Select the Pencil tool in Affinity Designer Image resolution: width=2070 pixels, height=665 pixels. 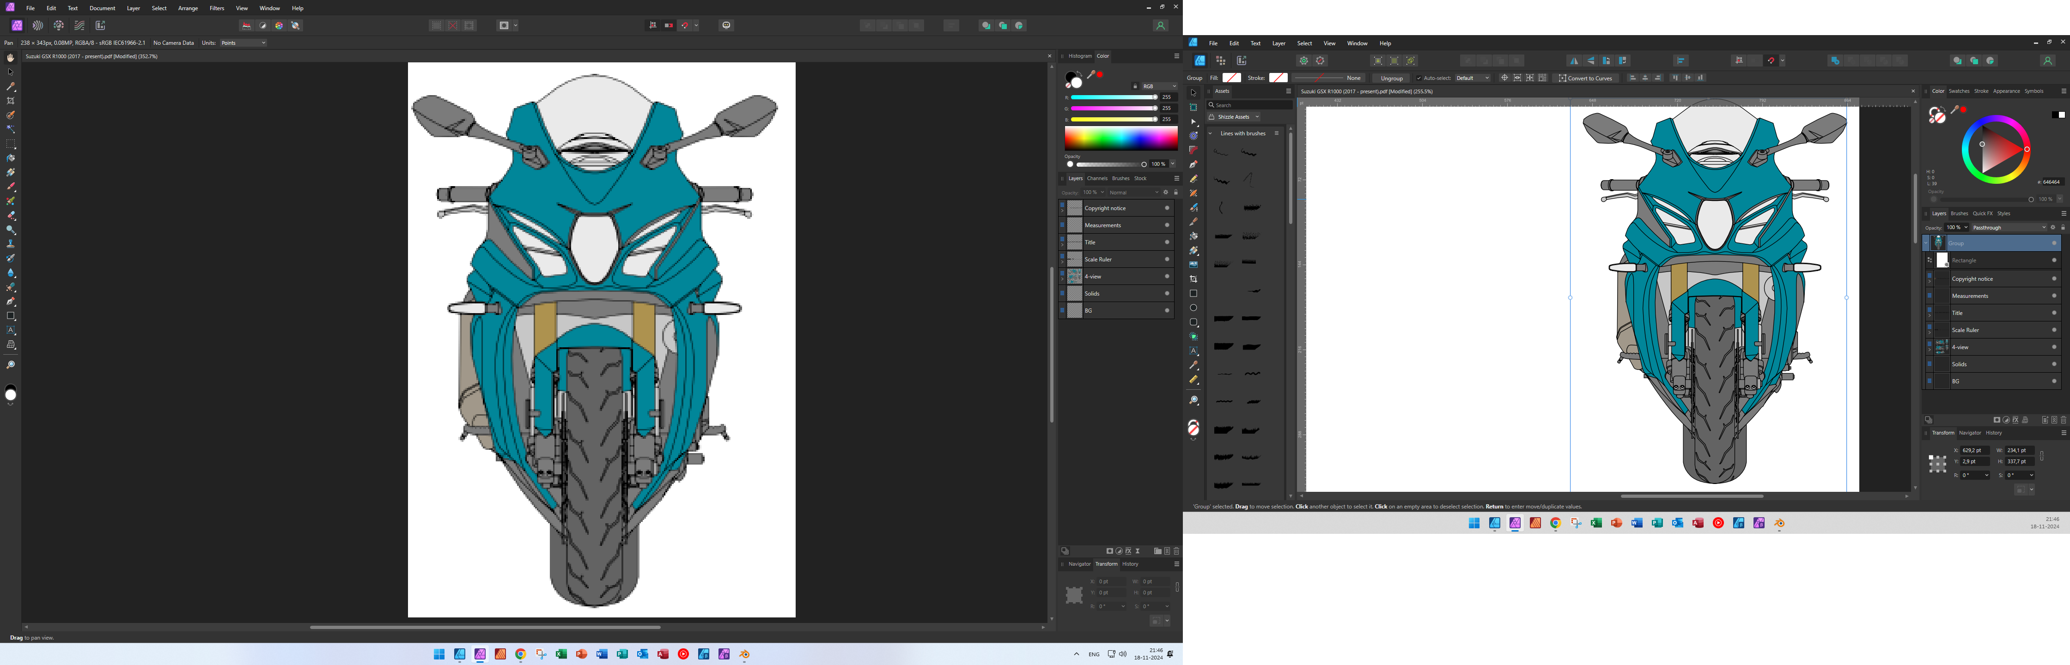tap(1193, 178)
